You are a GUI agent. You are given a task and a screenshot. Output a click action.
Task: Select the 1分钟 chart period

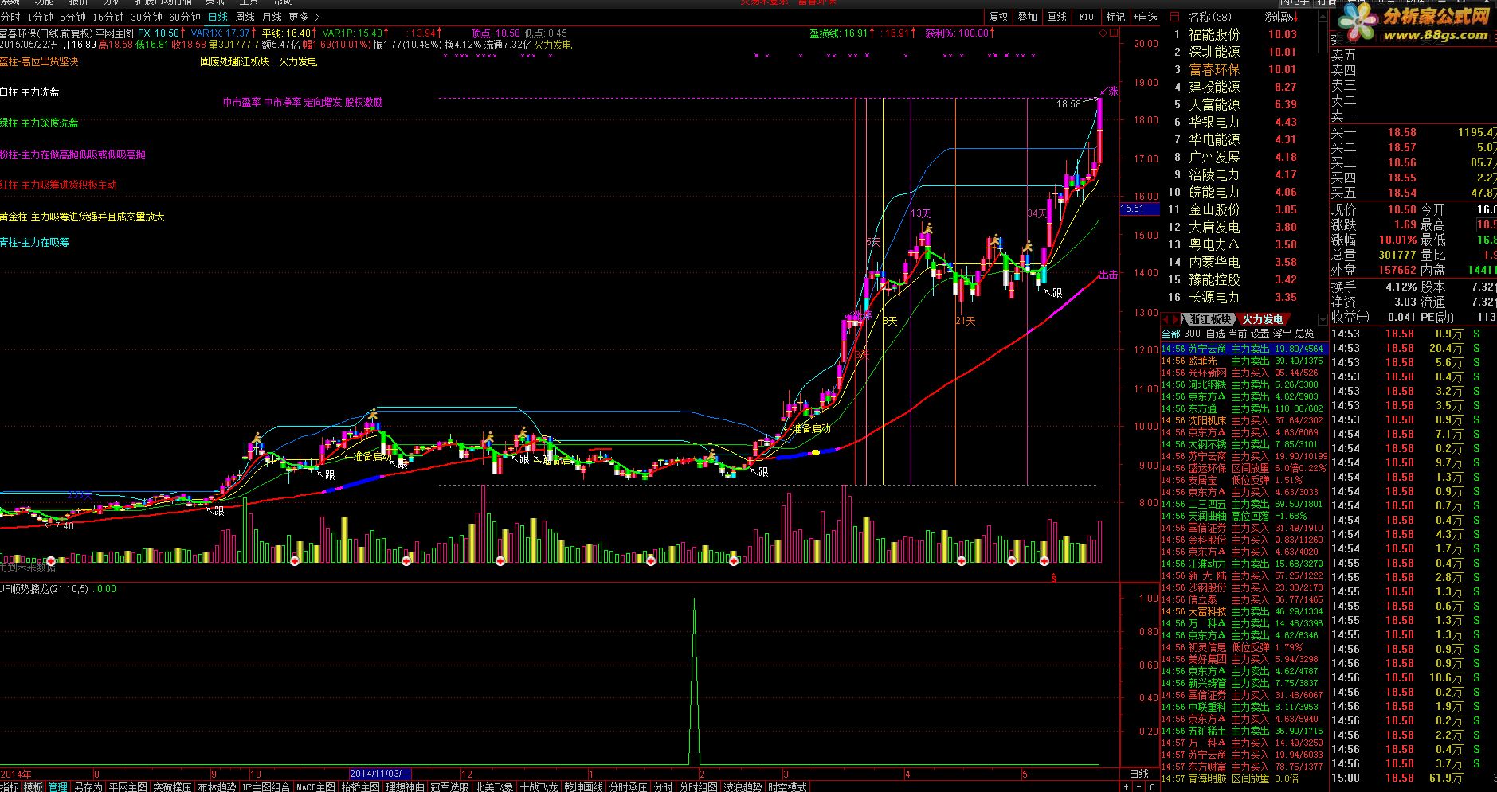[40, 17]
